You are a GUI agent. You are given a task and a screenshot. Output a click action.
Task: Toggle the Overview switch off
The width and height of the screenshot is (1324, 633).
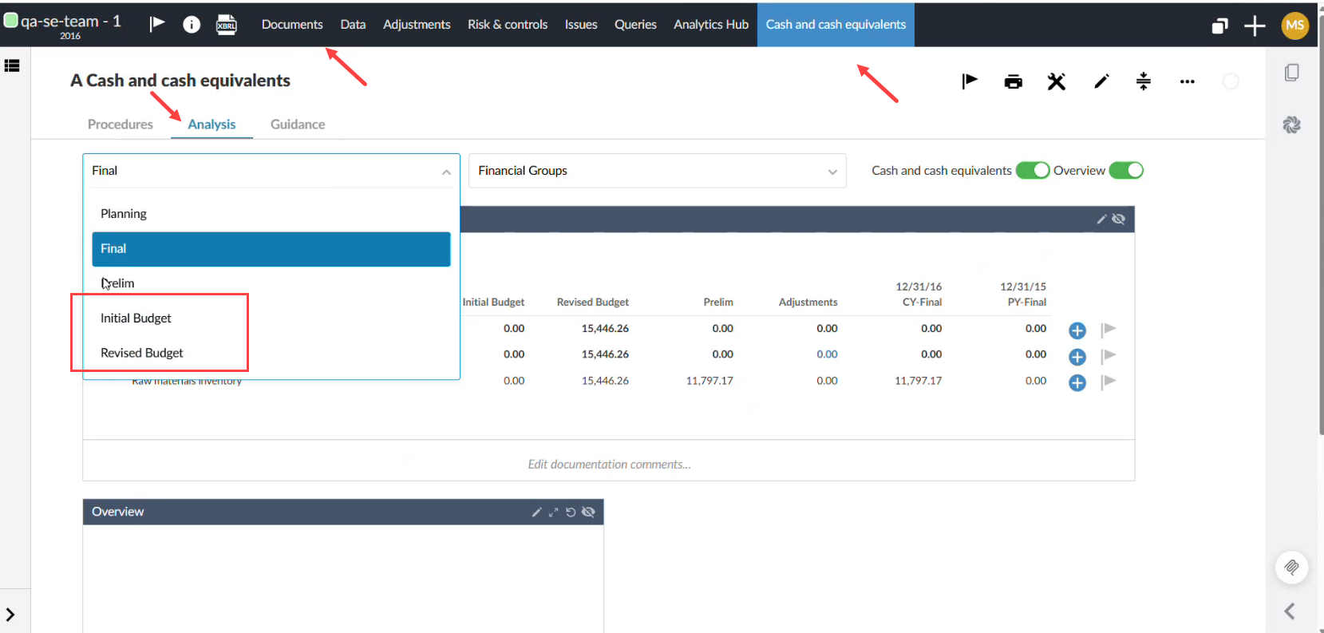[1126, 170]
